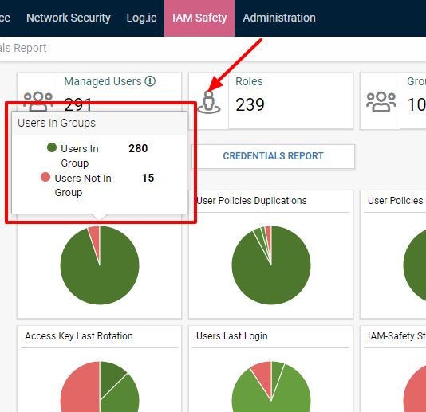Click the User Policies Duplications pie chart

[271, 265]
